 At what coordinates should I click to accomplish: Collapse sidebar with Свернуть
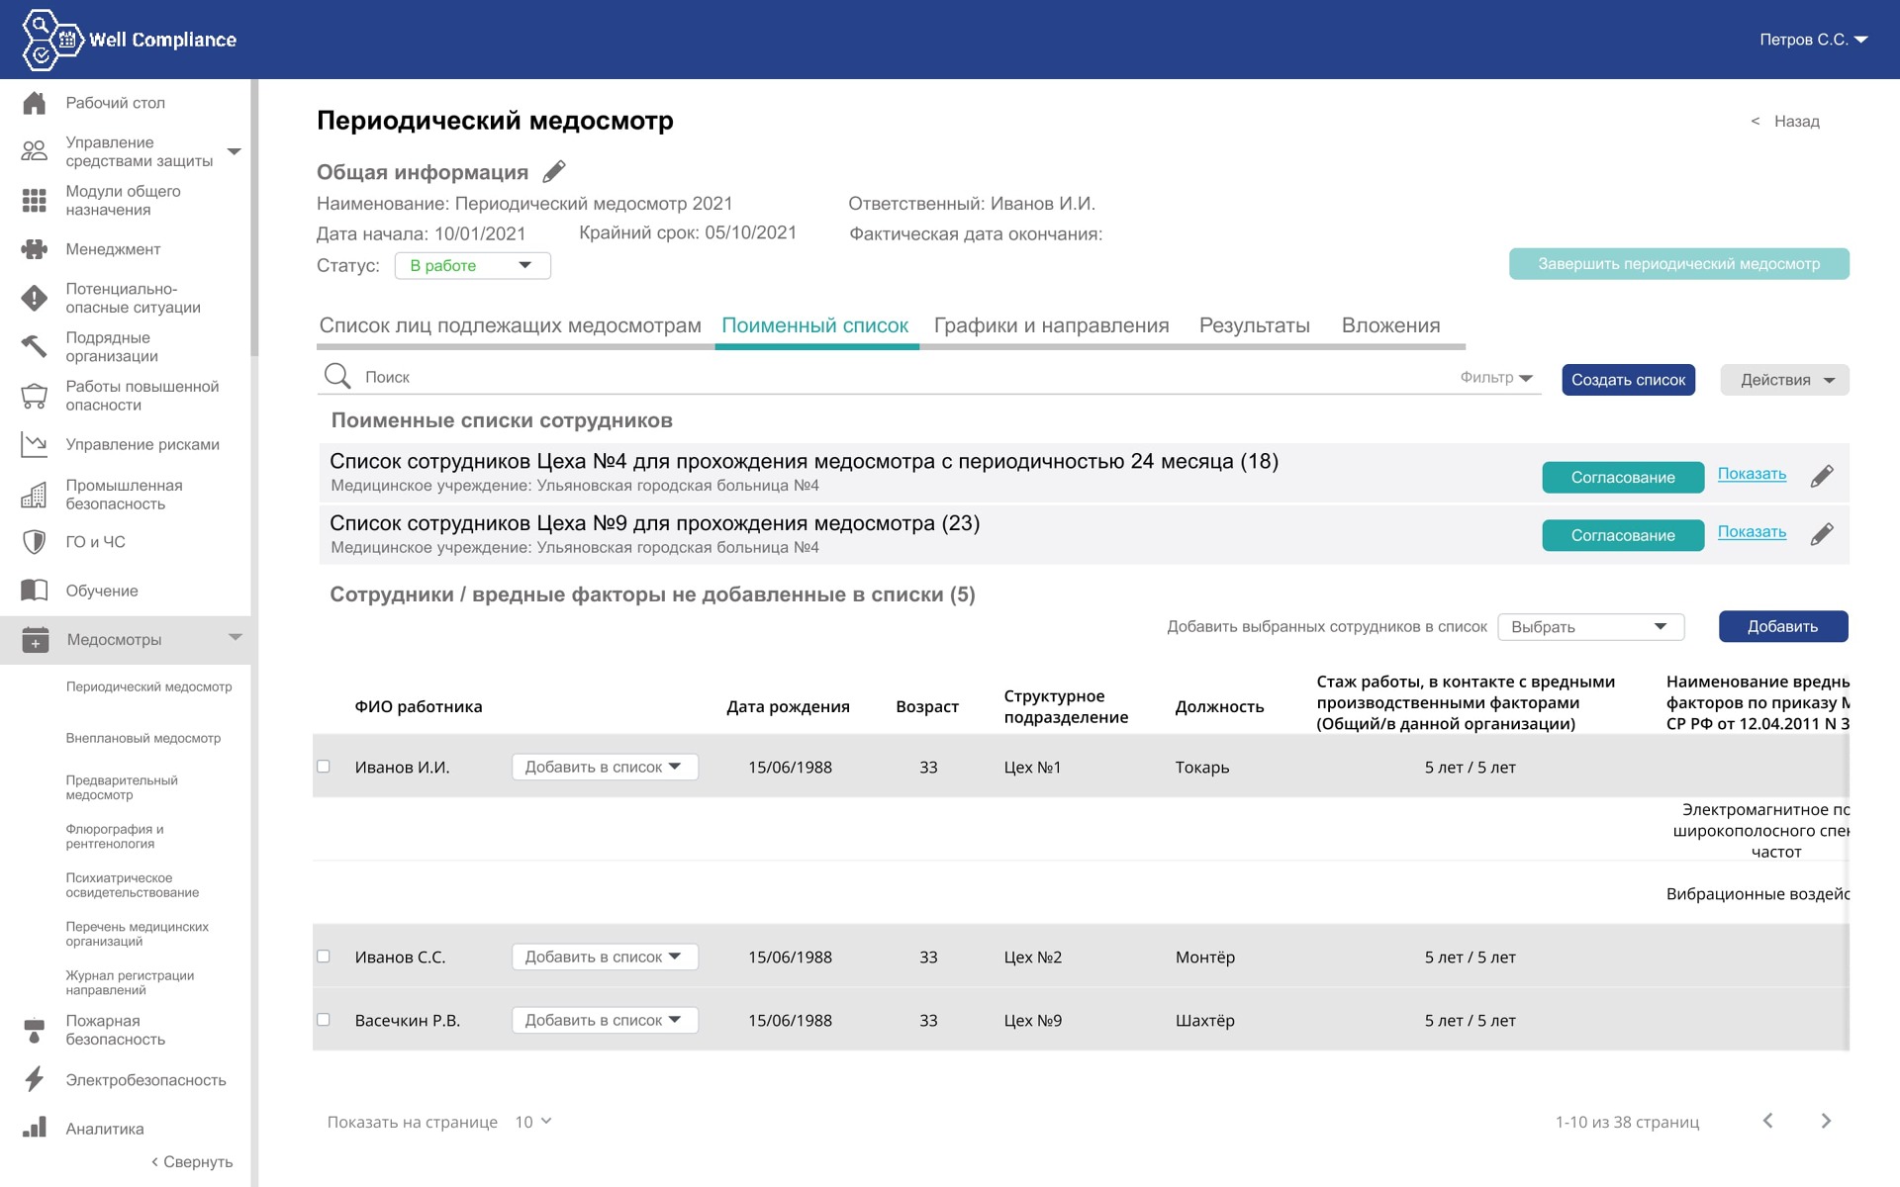point(192,1161)
